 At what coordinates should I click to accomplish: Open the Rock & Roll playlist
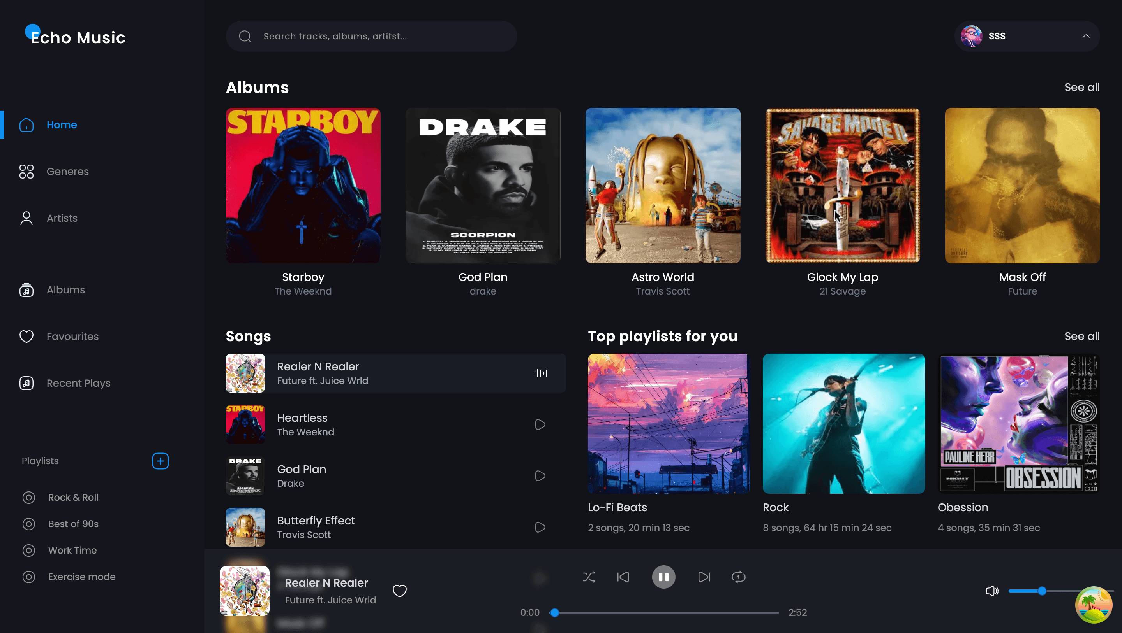pyautogui.click(x=73, y=497)
